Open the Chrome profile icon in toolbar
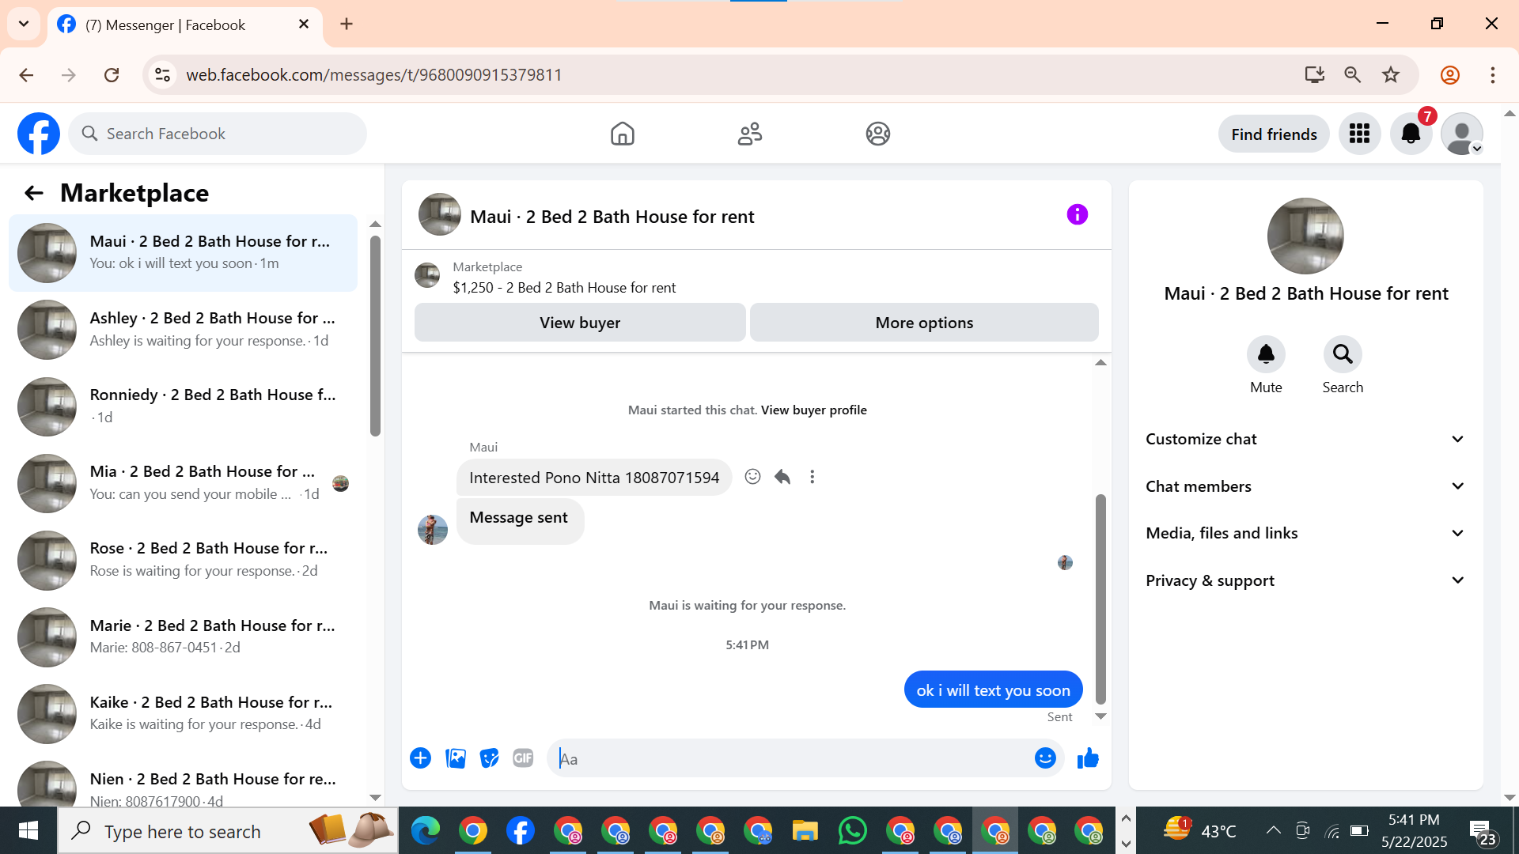 tap(1449, 75)
